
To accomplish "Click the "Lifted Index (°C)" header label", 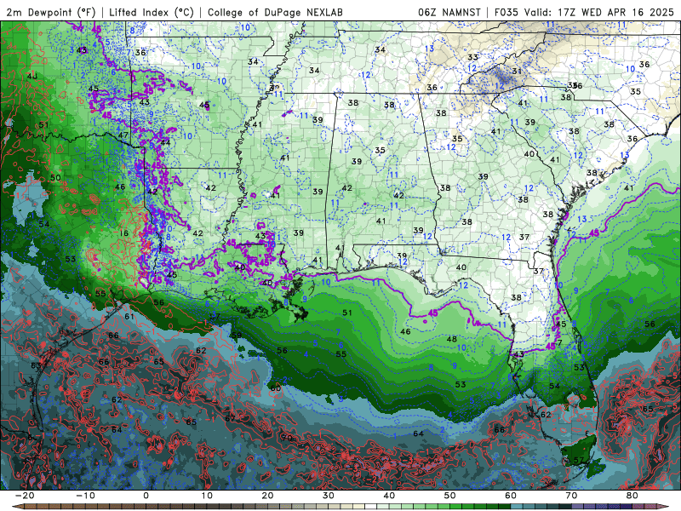I will pyautogui.click(x=152, y=12).
